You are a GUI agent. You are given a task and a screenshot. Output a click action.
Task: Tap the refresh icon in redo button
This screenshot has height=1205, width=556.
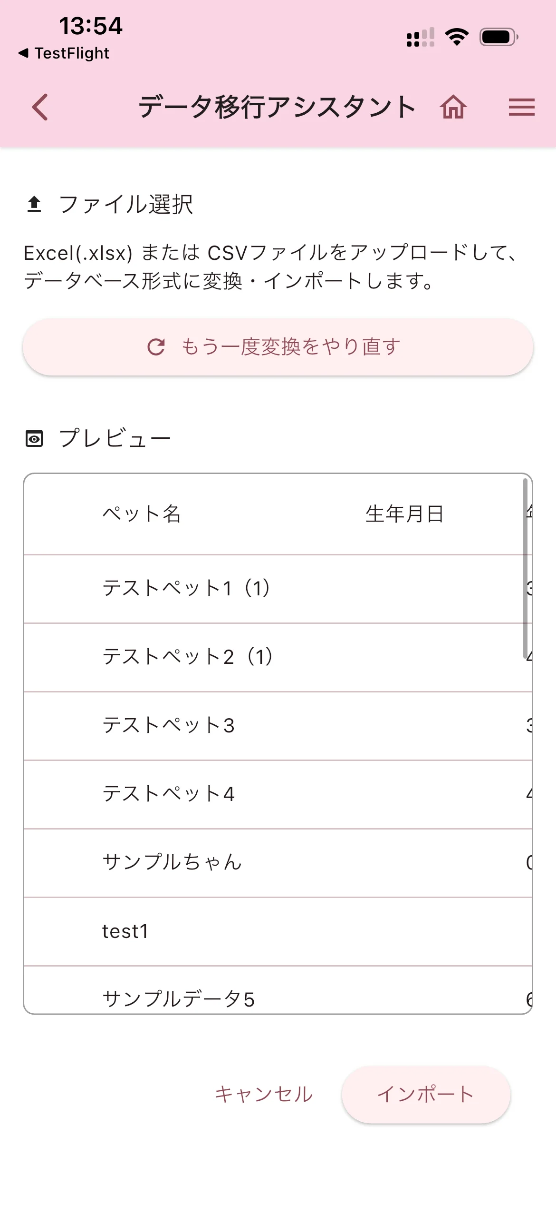(x=156, y=347)
